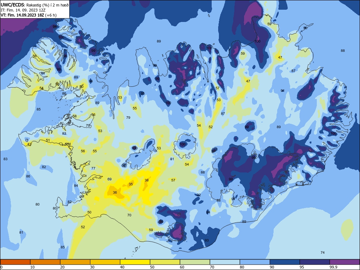Screen dimensions: 360x270
Task: Select the 40–50 bright yellow legend swatch
Action: pos(135,262)
